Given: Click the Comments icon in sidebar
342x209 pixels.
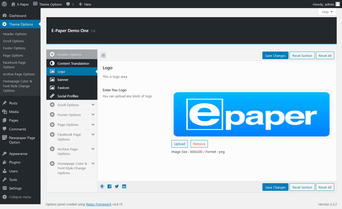Looking at the screenshot, I should point(5,129).
